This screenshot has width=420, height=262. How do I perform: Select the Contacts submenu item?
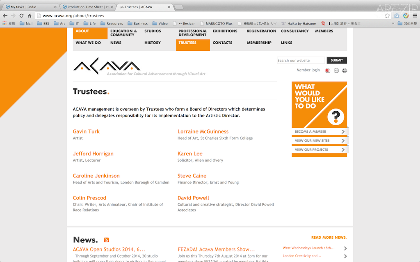point(222,43)
